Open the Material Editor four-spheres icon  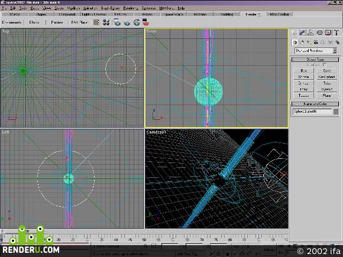point(106,22)
